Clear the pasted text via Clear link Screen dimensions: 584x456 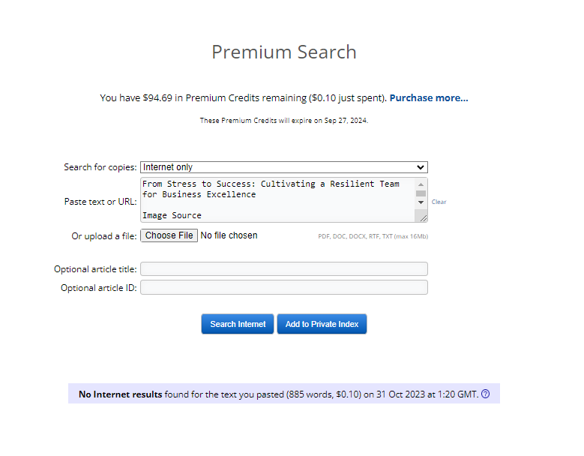tap(439, 202)
